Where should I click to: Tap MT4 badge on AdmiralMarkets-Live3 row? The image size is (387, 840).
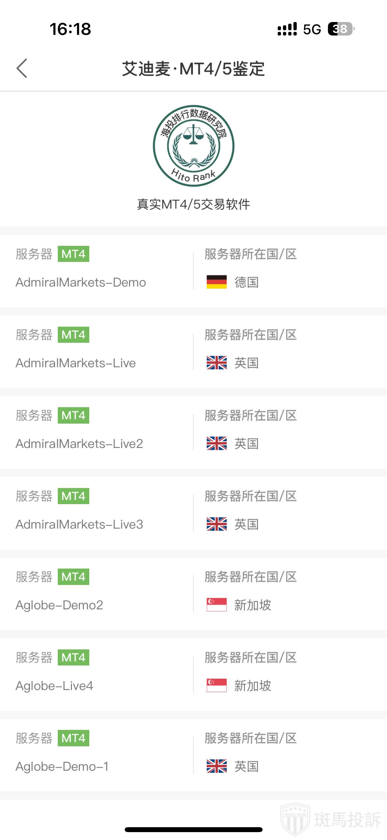[x=74, y=496]
